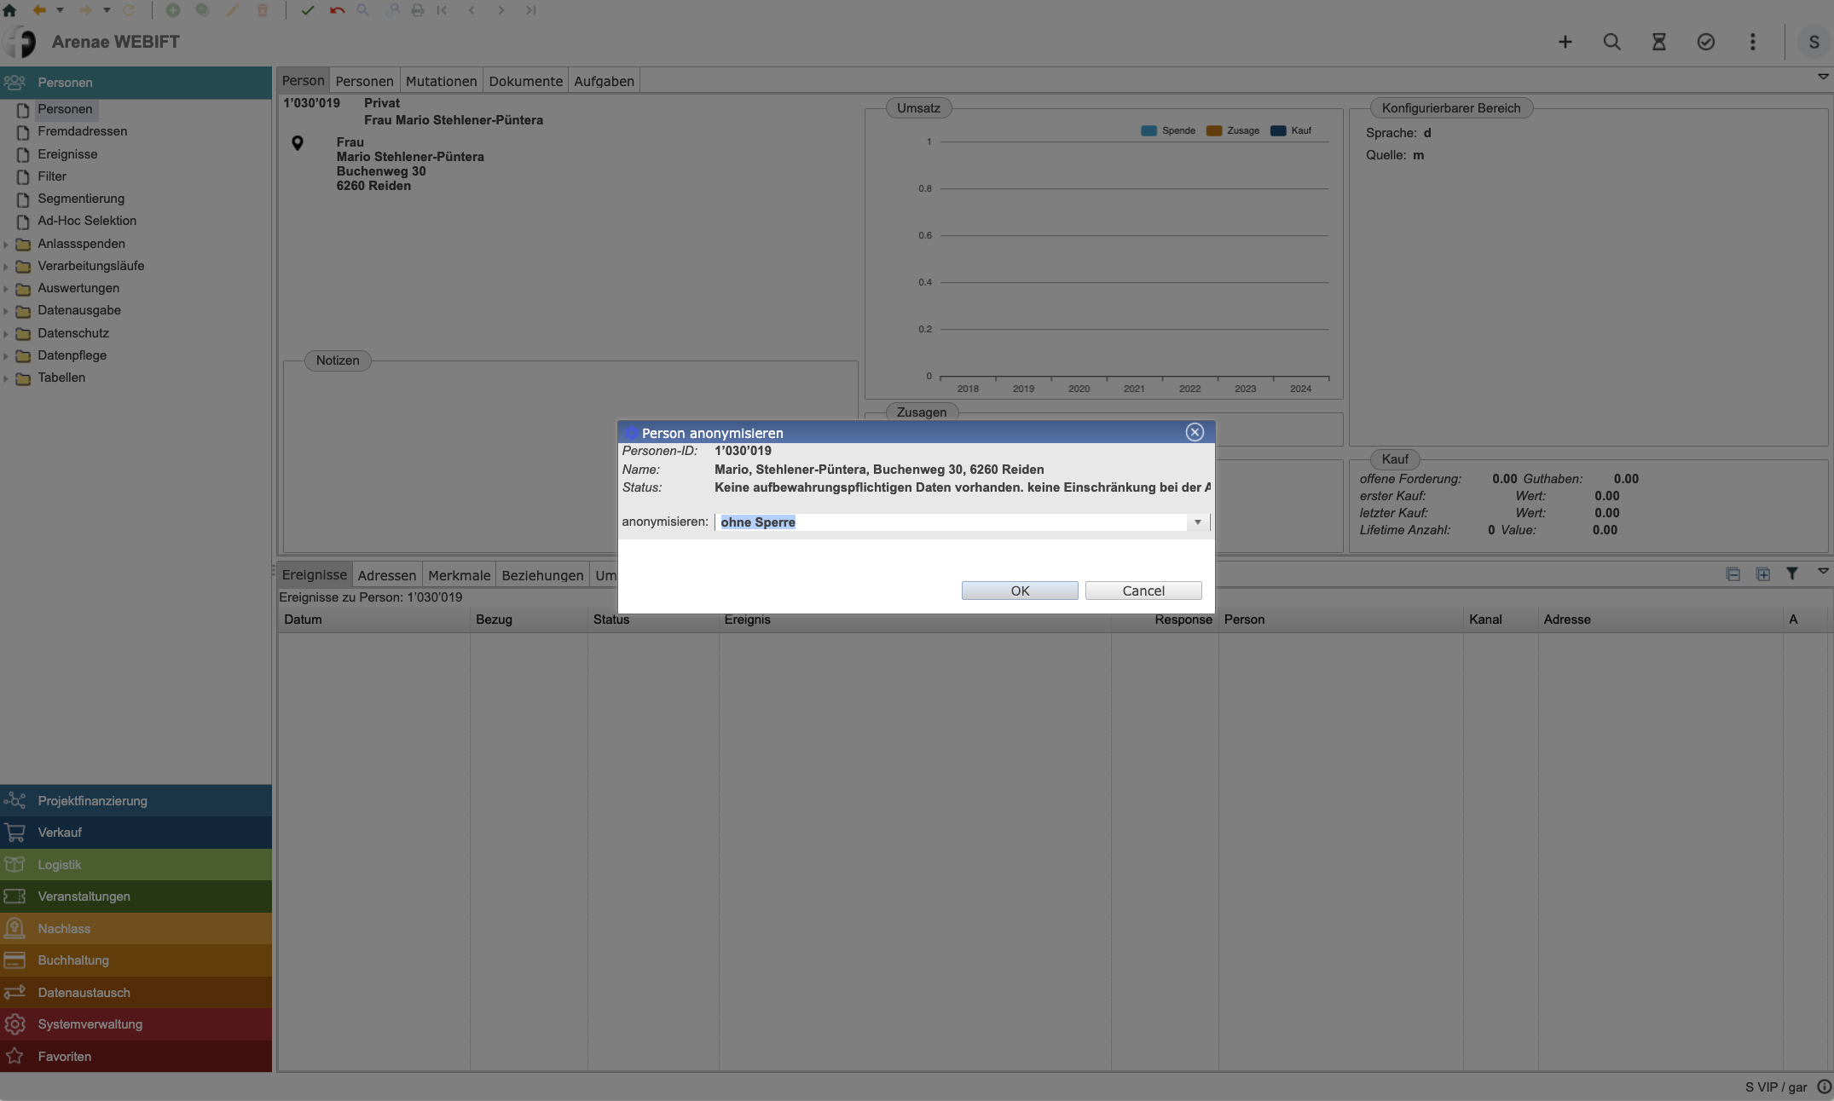Click the green checkmark save icon
Screen dimensions: 1834x1101
308,10
